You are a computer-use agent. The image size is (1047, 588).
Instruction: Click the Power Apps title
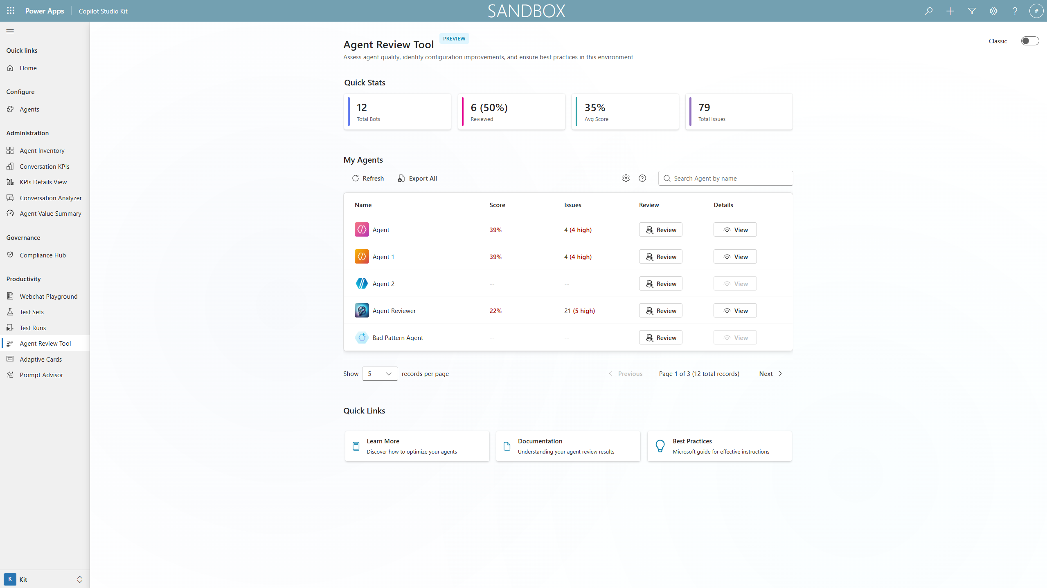tap(45, 11)
